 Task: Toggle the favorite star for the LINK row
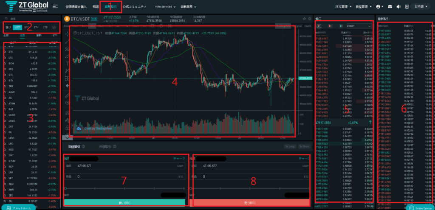point(5,138)
